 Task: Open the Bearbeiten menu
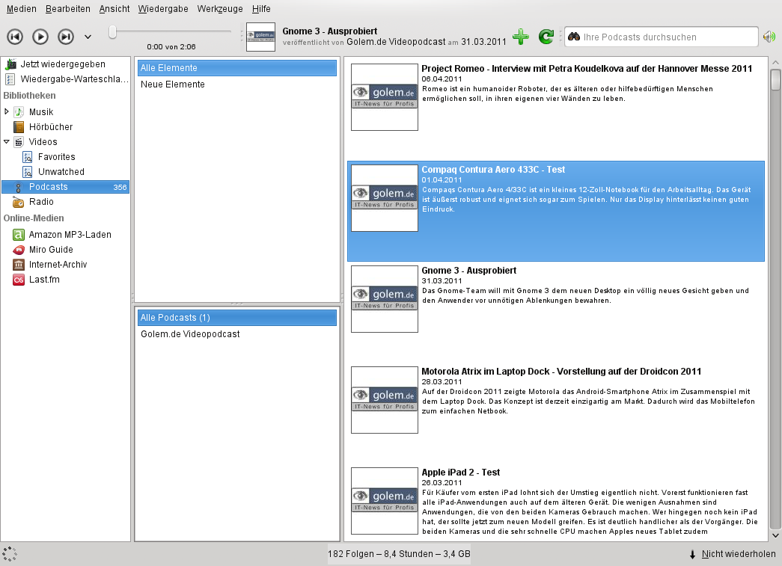(x=68, y=9)
